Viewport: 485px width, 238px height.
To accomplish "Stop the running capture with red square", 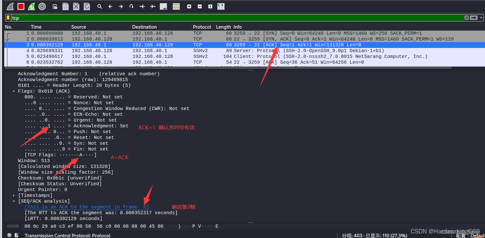I will [x=21, y=6].
